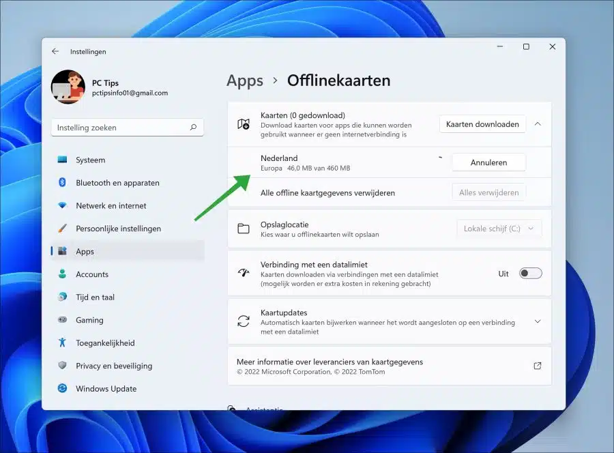Screen dimensions: 614x453
Task: Click the Windows Update sync icon
Action: coord(62,388)
